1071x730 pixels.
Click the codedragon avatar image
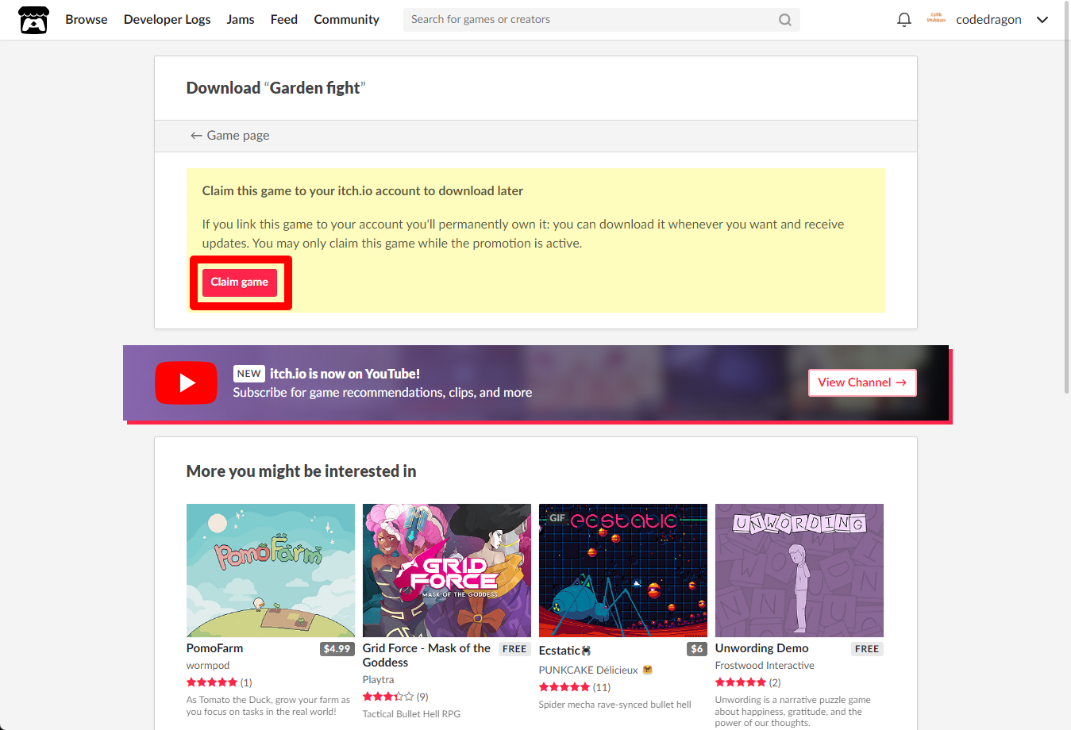(936, 19)
